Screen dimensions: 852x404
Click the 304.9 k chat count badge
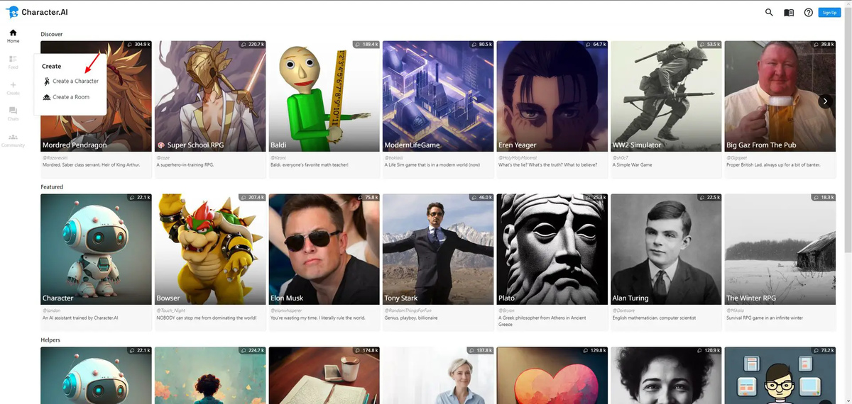[138, 44]
